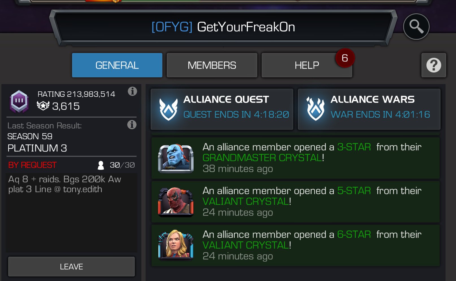Tap the member count person icon
456x281 pixels.
pyautogui.click(x=101, y=165)
